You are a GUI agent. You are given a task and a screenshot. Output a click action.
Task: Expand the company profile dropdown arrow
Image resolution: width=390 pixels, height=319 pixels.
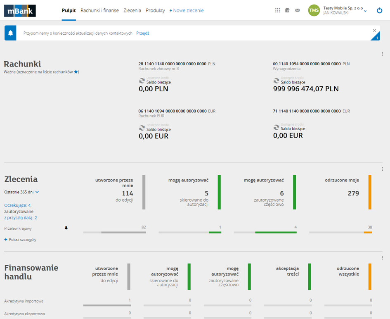[x=365, y=11]
